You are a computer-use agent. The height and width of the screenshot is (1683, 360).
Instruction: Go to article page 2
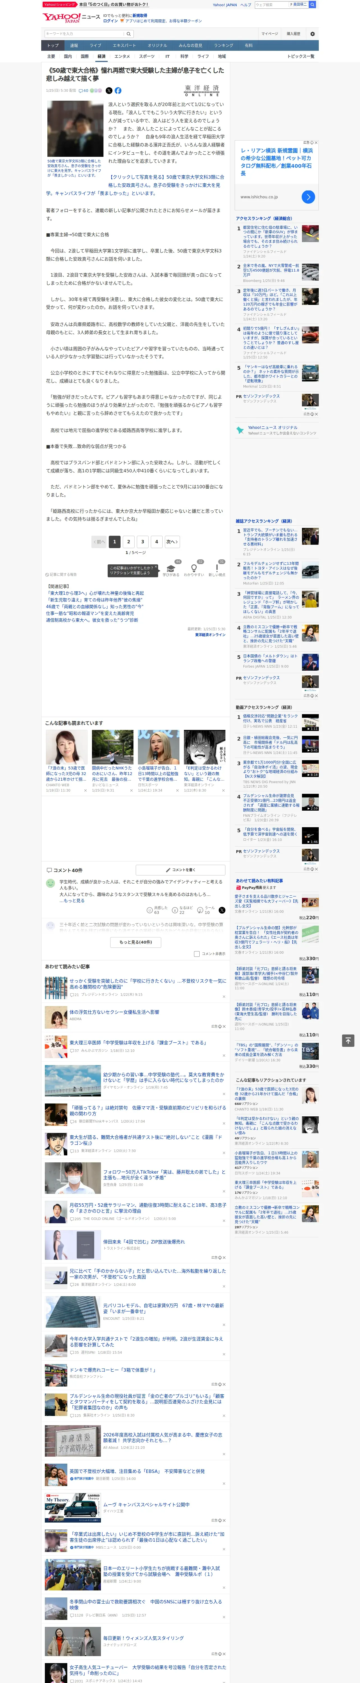[x=128, y=541]
